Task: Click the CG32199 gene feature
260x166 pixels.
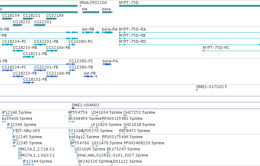Action: (52, 19)
